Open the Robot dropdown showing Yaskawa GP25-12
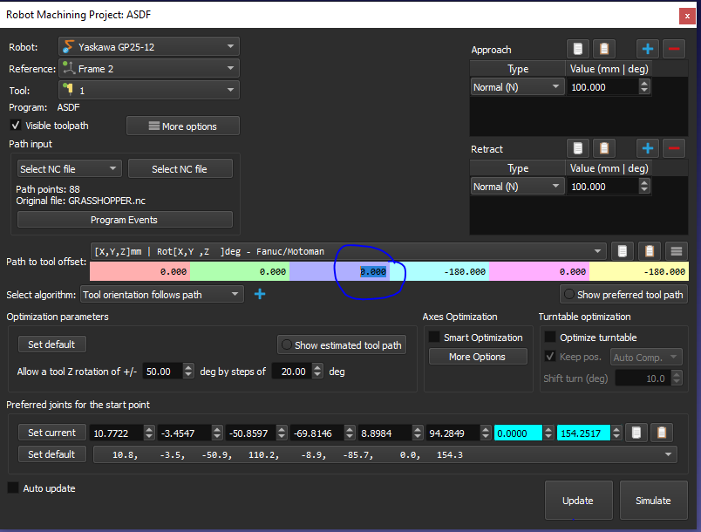Screen dimensions: 701x532 click(148, 46)
